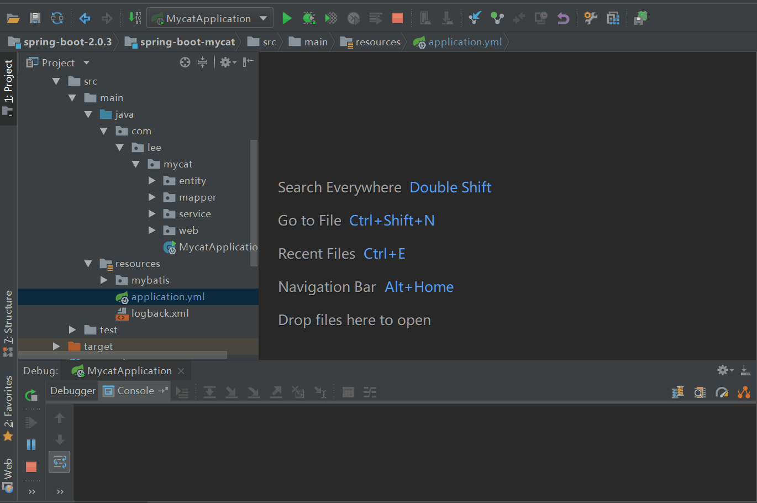The height and width of the screenshot is (503, 757).
Task: Pause the program in the Debug panel
Action: [31, 444]
